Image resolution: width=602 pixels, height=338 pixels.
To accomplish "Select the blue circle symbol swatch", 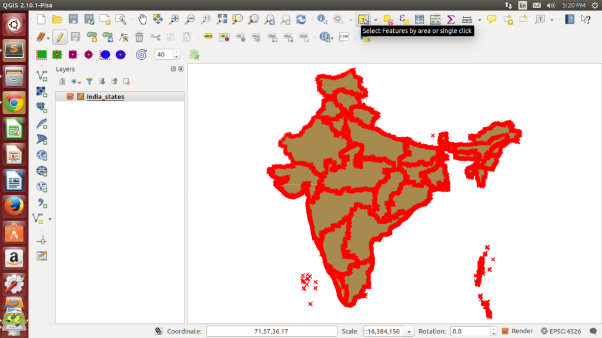I will click(x=105, y=54).
